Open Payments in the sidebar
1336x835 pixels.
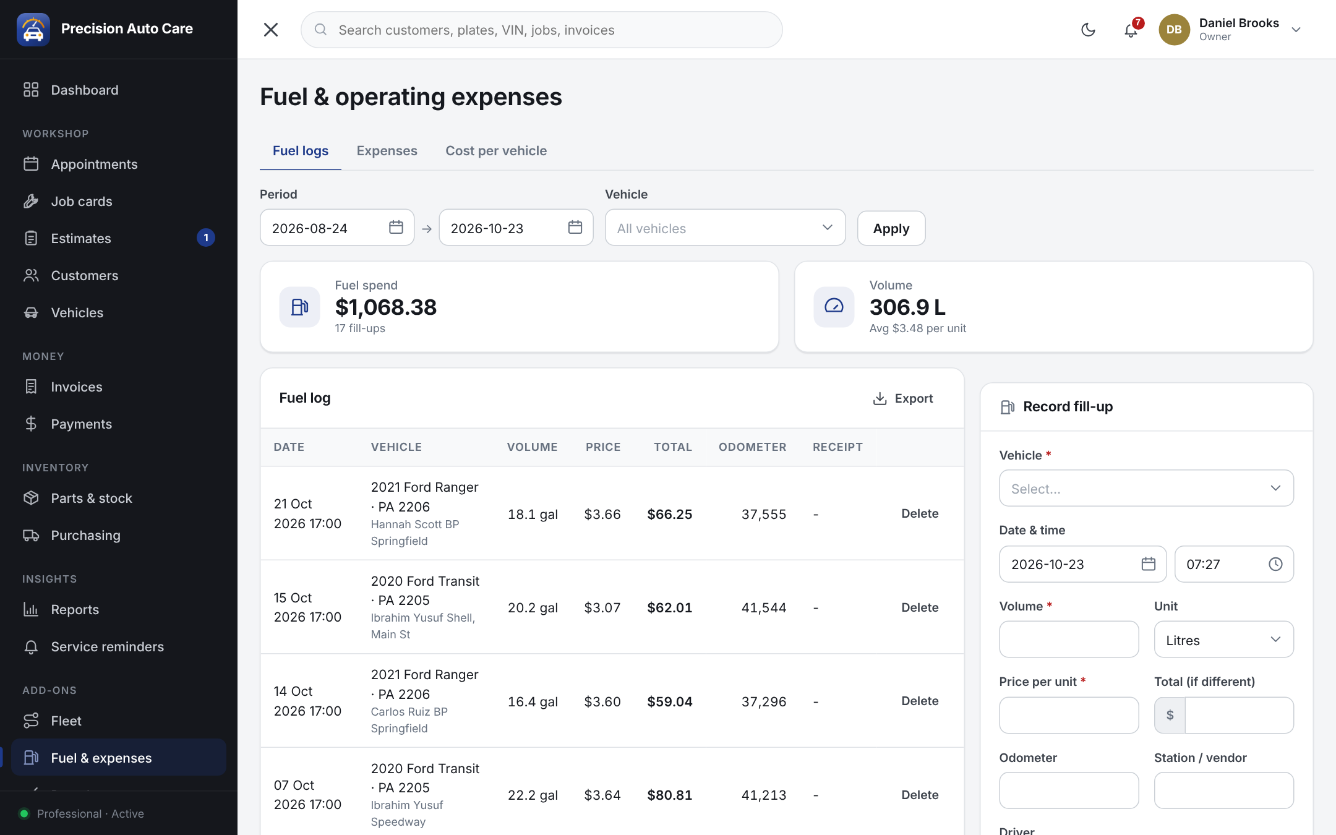[119, 424]
